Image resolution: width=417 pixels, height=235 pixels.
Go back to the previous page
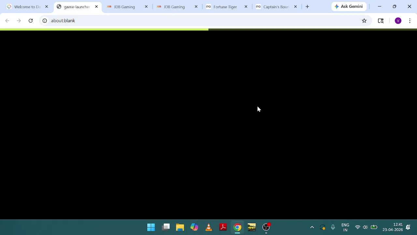(7, 21)
